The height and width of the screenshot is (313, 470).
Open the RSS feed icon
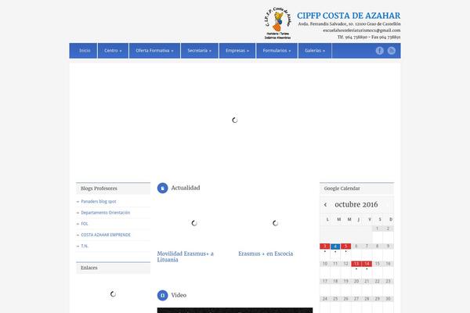point(391,51)
